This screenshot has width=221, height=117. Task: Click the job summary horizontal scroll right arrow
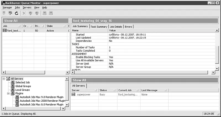point(213,72)
